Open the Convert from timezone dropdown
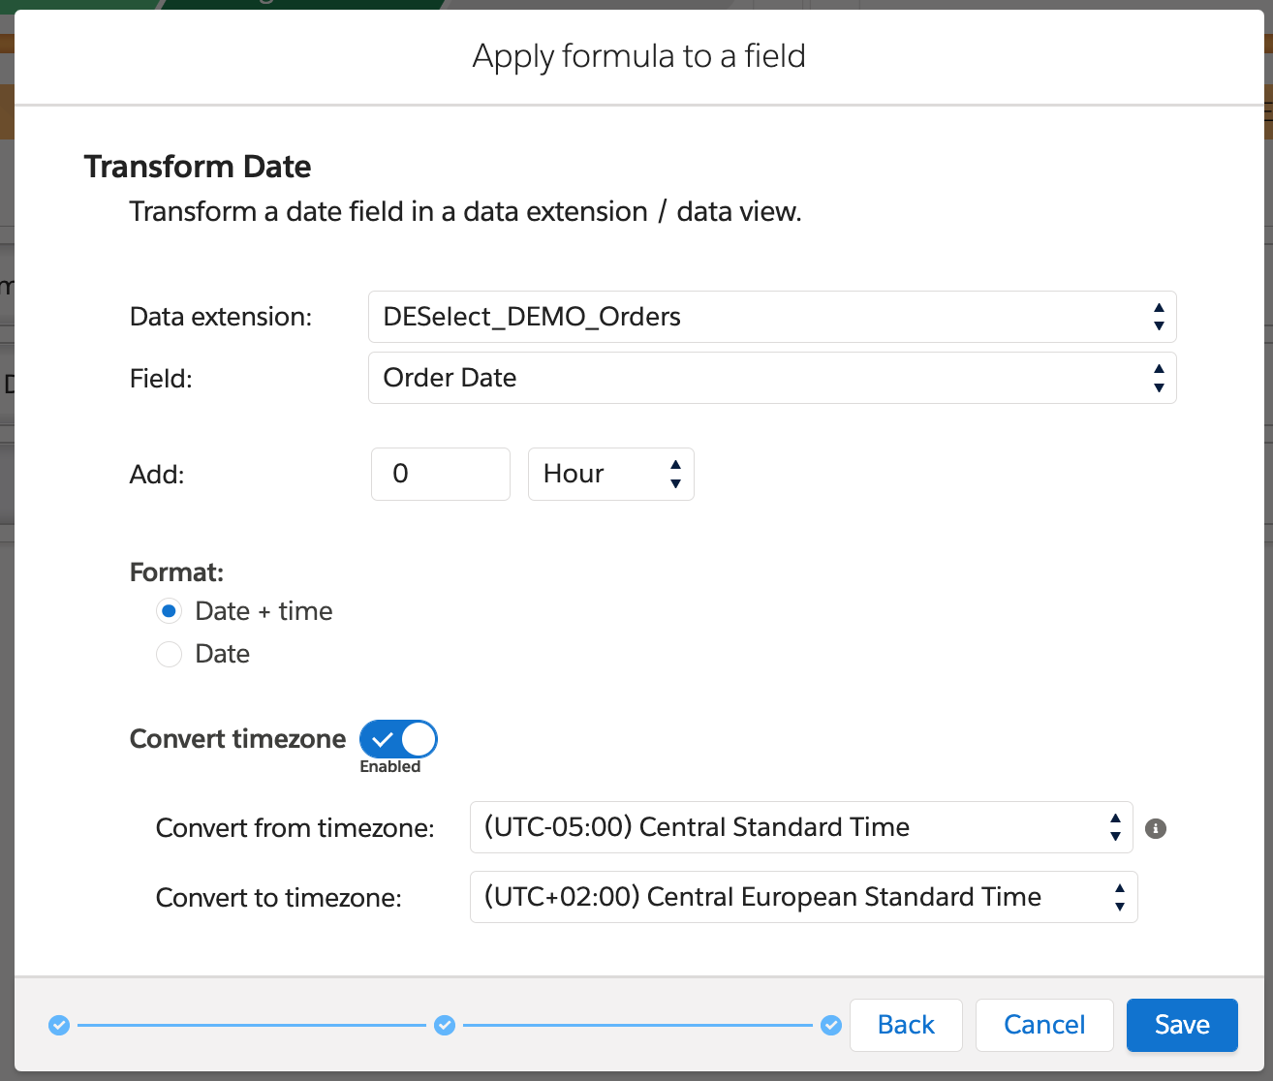This screenshot has width=1273, height=1081. [801, 827]
